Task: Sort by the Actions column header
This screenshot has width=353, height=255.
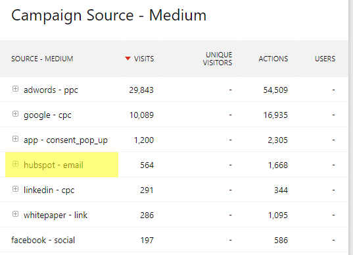Action: (x=273, y=59)
